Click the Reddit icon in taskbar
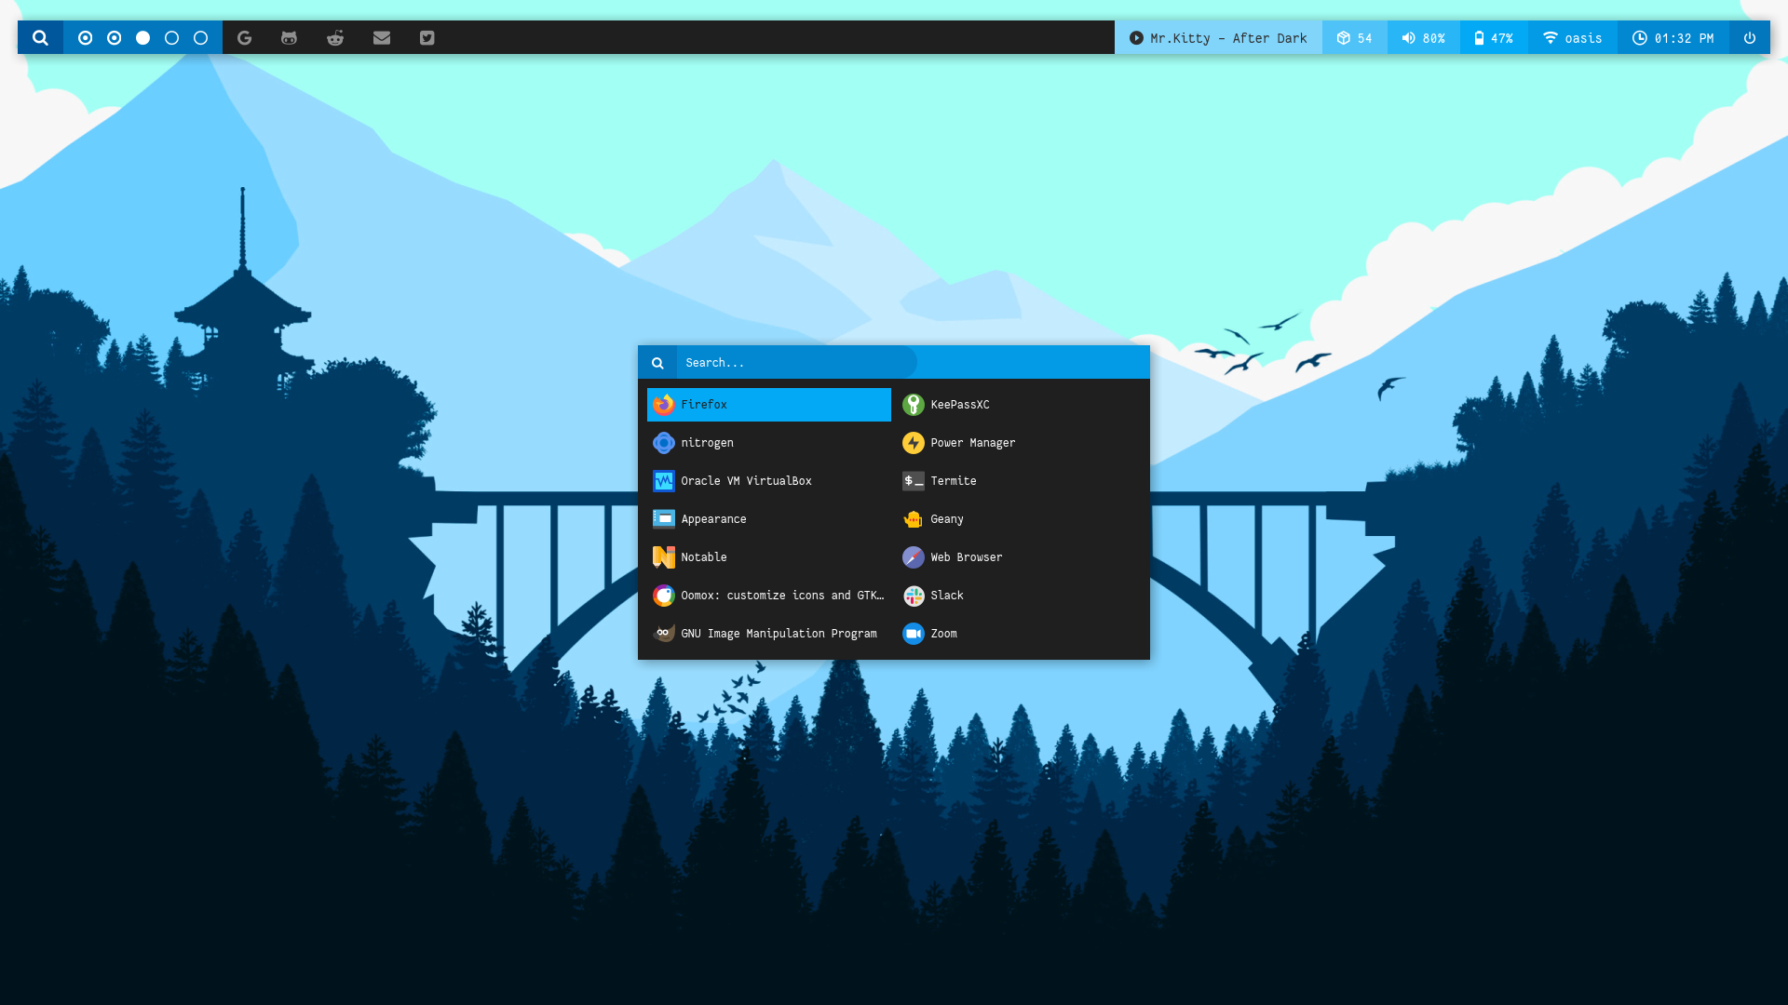This screenshot has height=1005, width=1788. (x=335, y=37)
